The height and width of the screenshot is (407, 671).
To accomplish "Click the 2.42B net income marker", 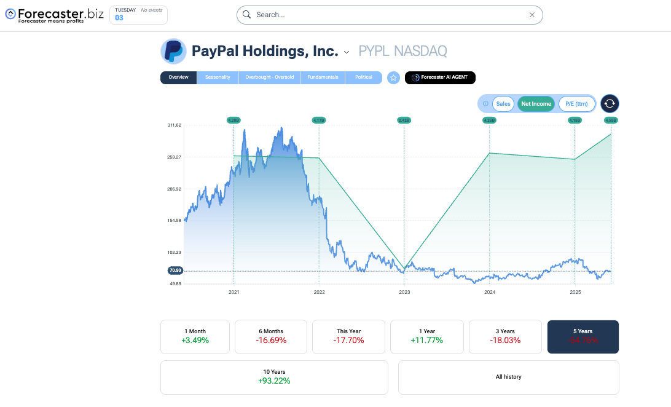I will point(404,121).
